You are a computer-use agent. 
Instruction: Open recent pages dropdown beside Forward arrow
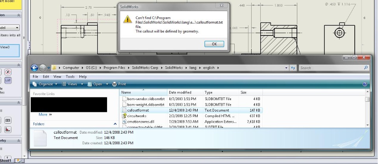click(x=48, y=68)
